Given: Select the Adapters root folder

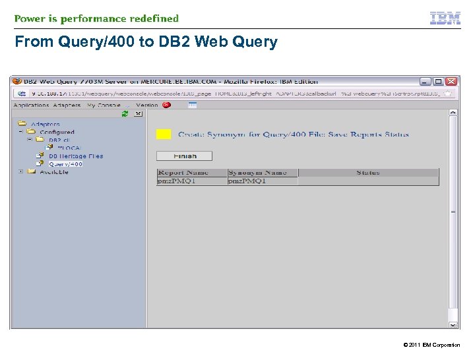Looking at the screenshot, I should click(46, 124).
